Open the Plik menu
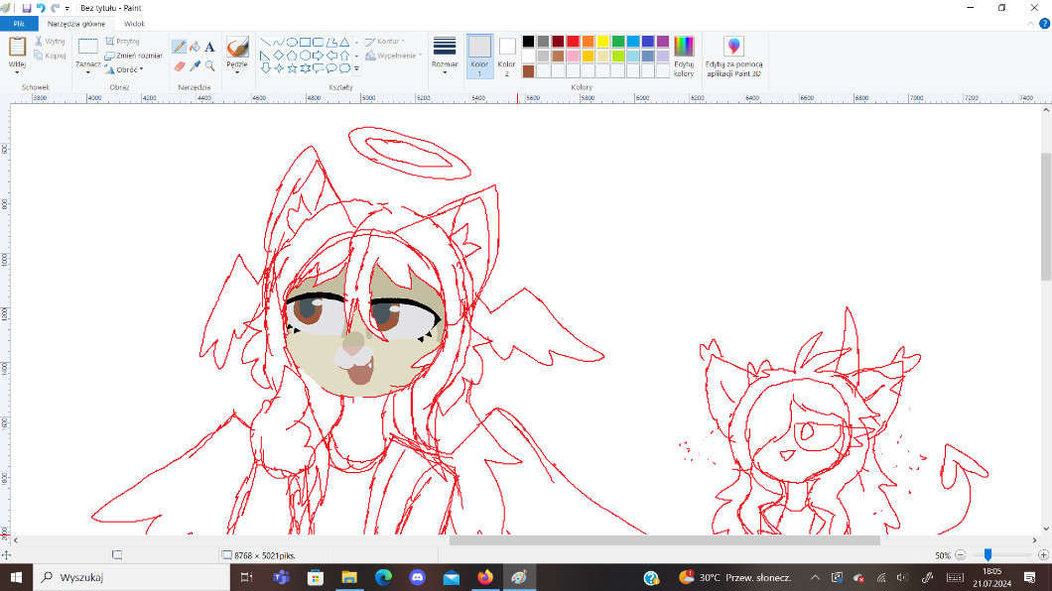1052x591 pixels. point(19,23)
